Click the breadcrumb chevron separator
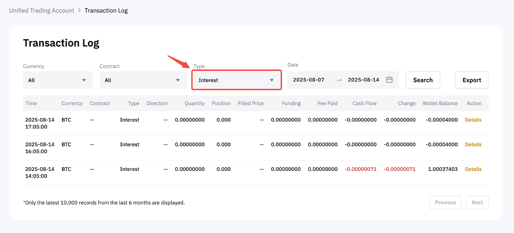The width and height of the screenshot is (514, 233). point(79,11)
